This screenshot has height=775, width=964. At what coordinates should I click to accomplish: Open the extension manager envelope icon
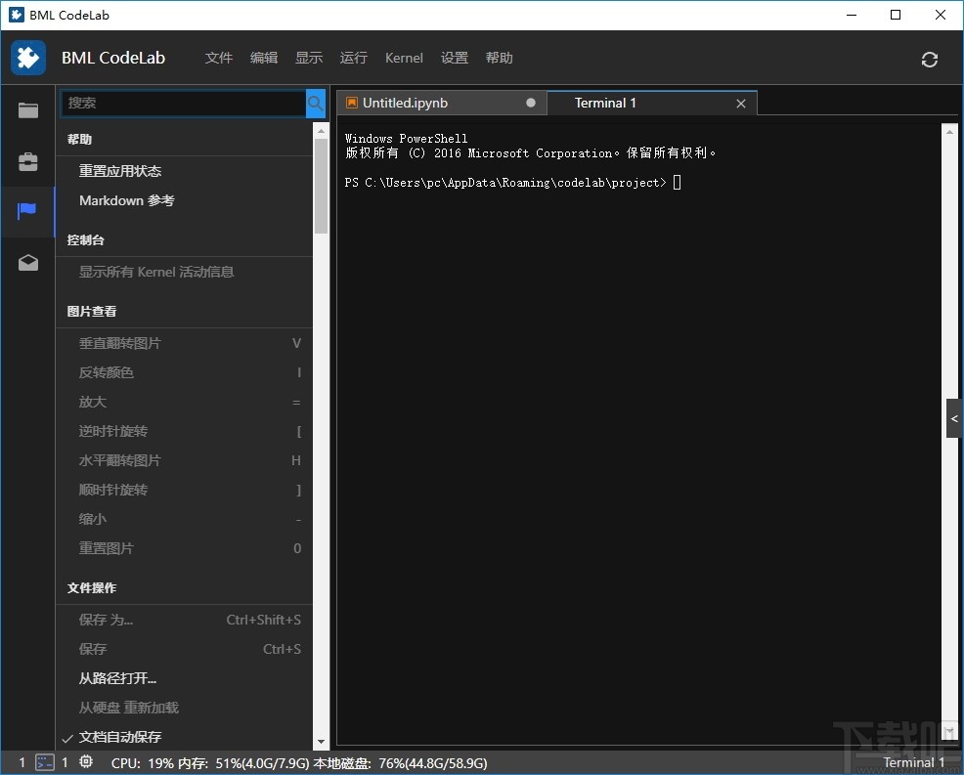click(26, 262)
